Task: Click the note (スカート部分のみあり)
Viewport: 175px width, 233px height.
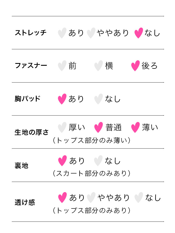Action: (92, 173)
